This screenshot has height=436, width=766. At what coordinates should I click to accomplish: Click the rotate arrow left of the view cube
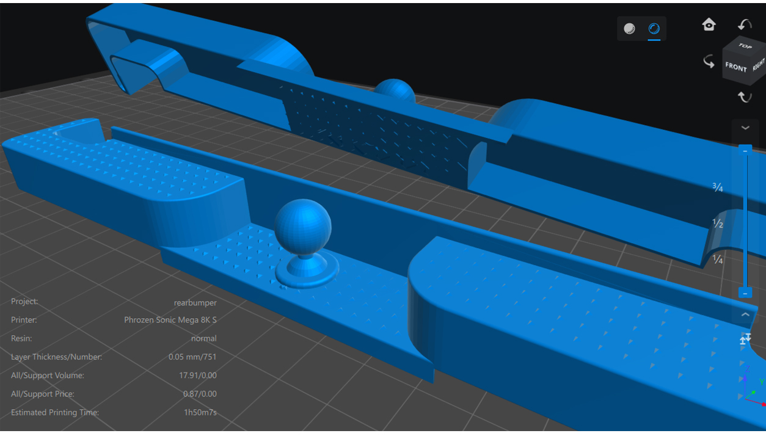click(709, 62)
